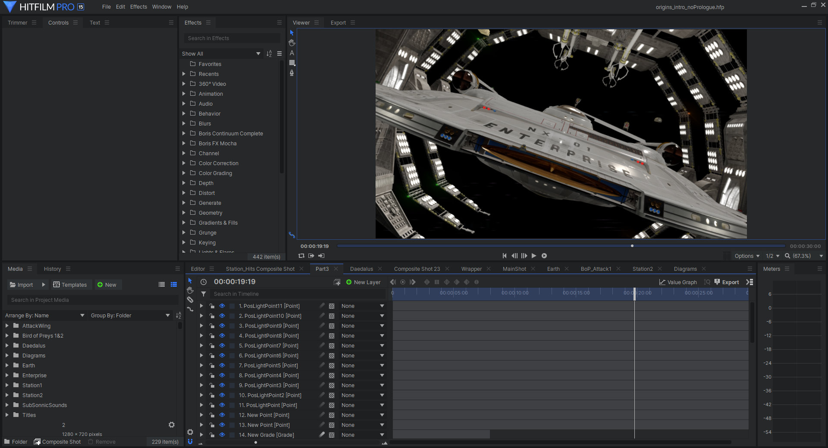Open the Show All effects filter dropdown
This screenshot has width=828, height=448.
coord(221,53)
